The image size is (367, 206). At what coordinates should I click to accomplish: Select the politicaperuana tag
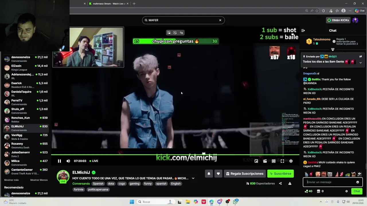pyautogui.click(x=98, y=189)
